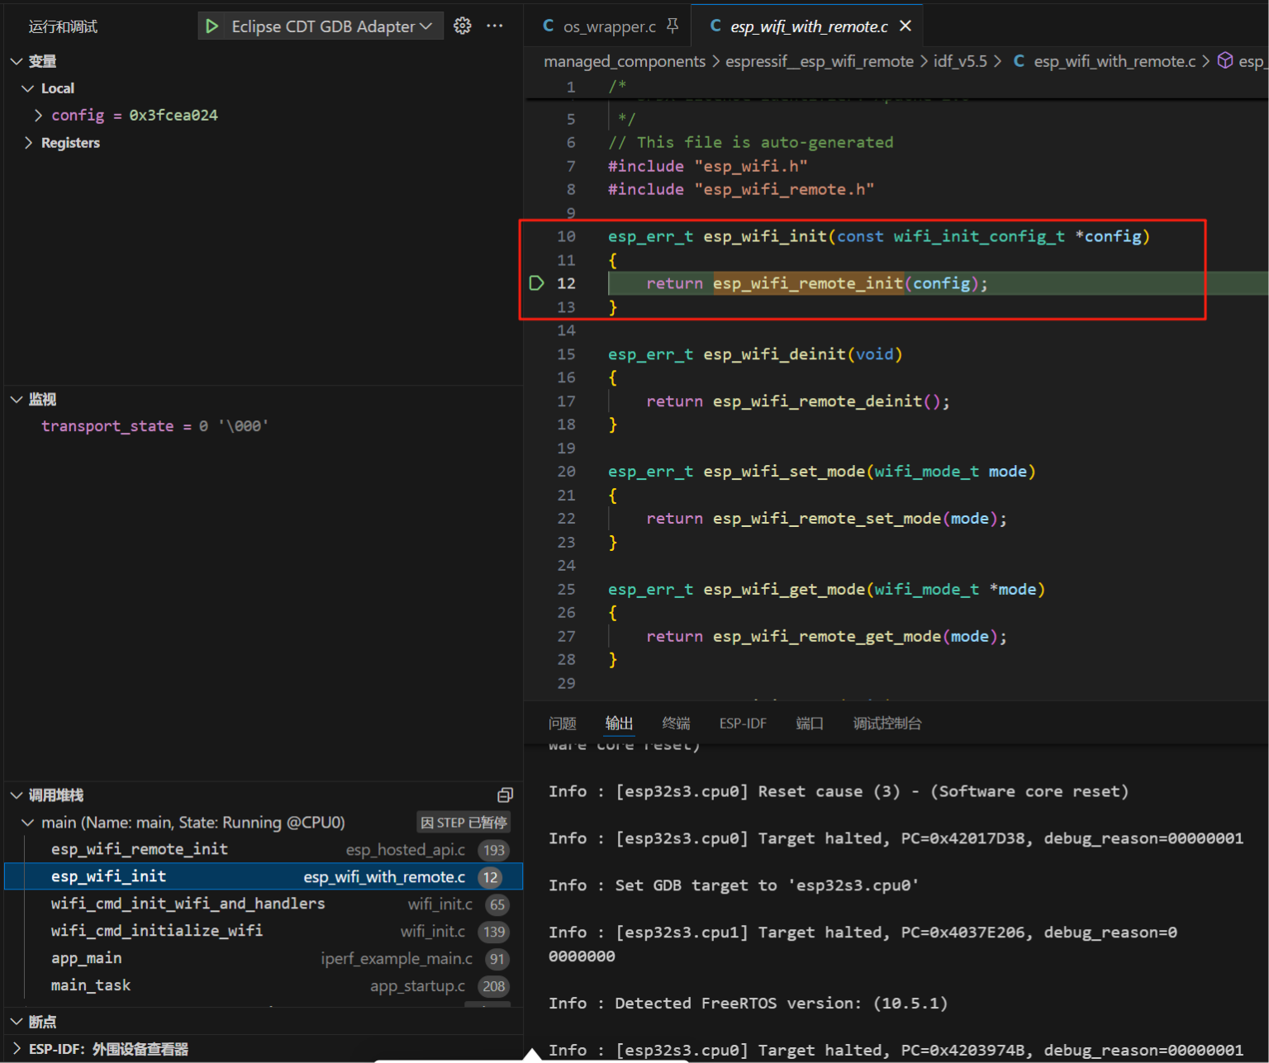Open the Eclipse CDT GDB Adapter dropdown
The image size is (1269, 1063).
(330, 26)
